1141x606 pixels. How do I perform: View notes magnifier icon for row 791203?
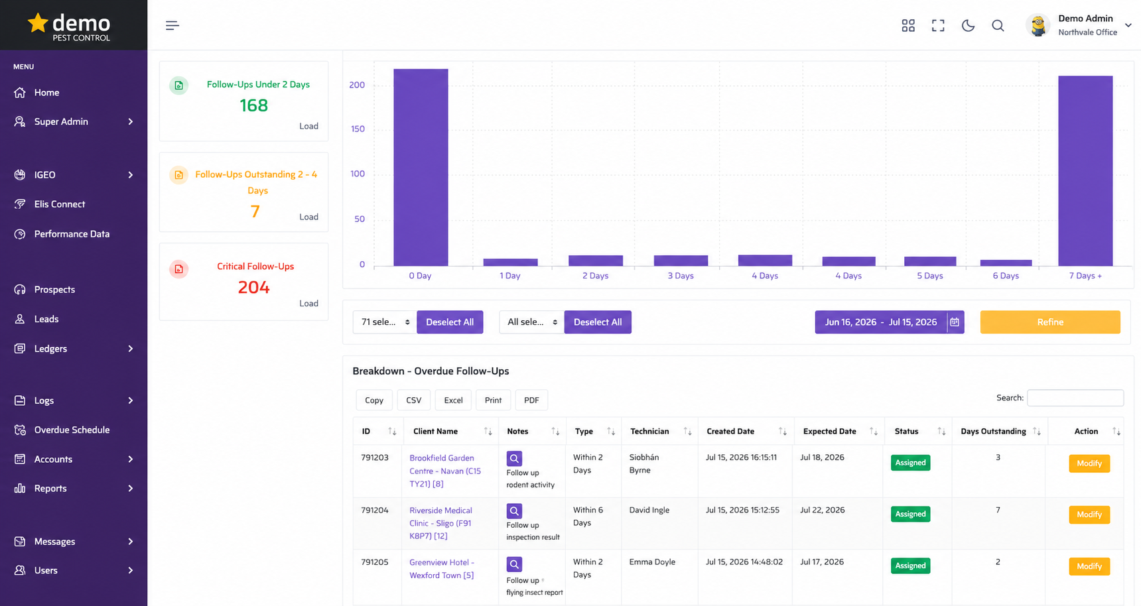click(x=514, y=458)
